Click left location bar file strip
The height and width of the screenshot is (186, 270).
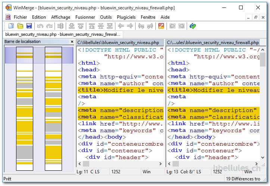point(25,109)
